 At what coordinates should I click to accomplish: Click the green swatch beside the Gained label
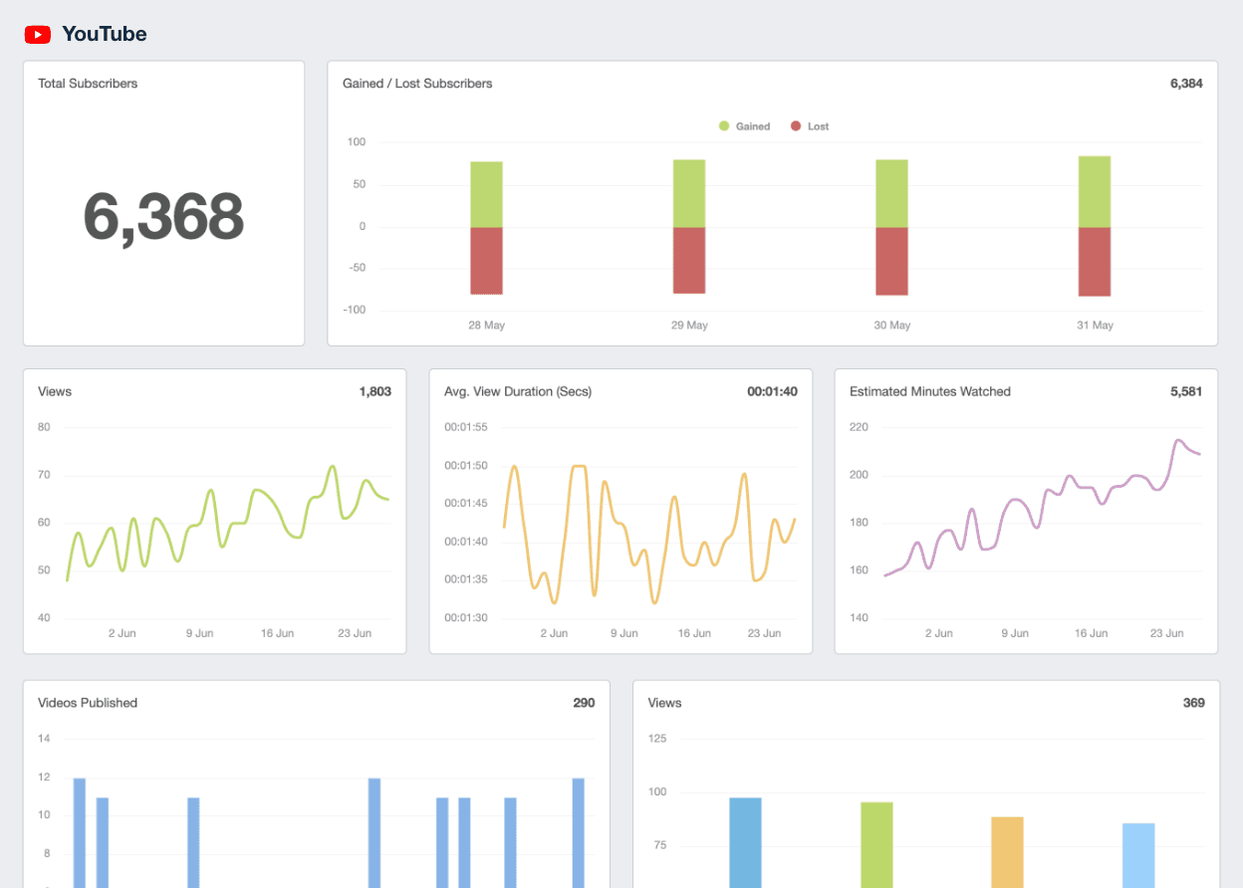click(724, 126)
